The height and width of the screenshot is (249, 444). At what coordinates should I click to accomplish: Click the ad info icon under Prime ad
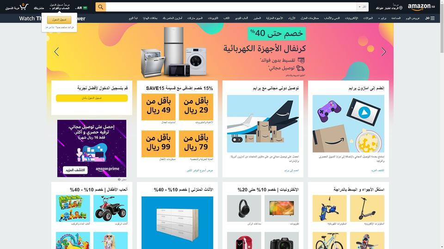pyautogui.click(x=119, y=179)
